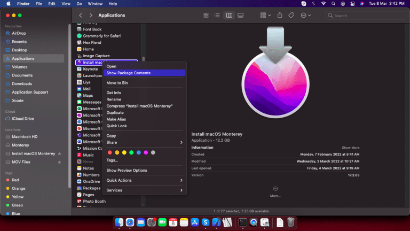Choose Open in the context menu
Screen dimensions: 410x231
click(145, 66)
